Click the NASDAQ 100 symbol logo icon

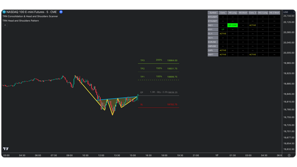tap(4, 12)
